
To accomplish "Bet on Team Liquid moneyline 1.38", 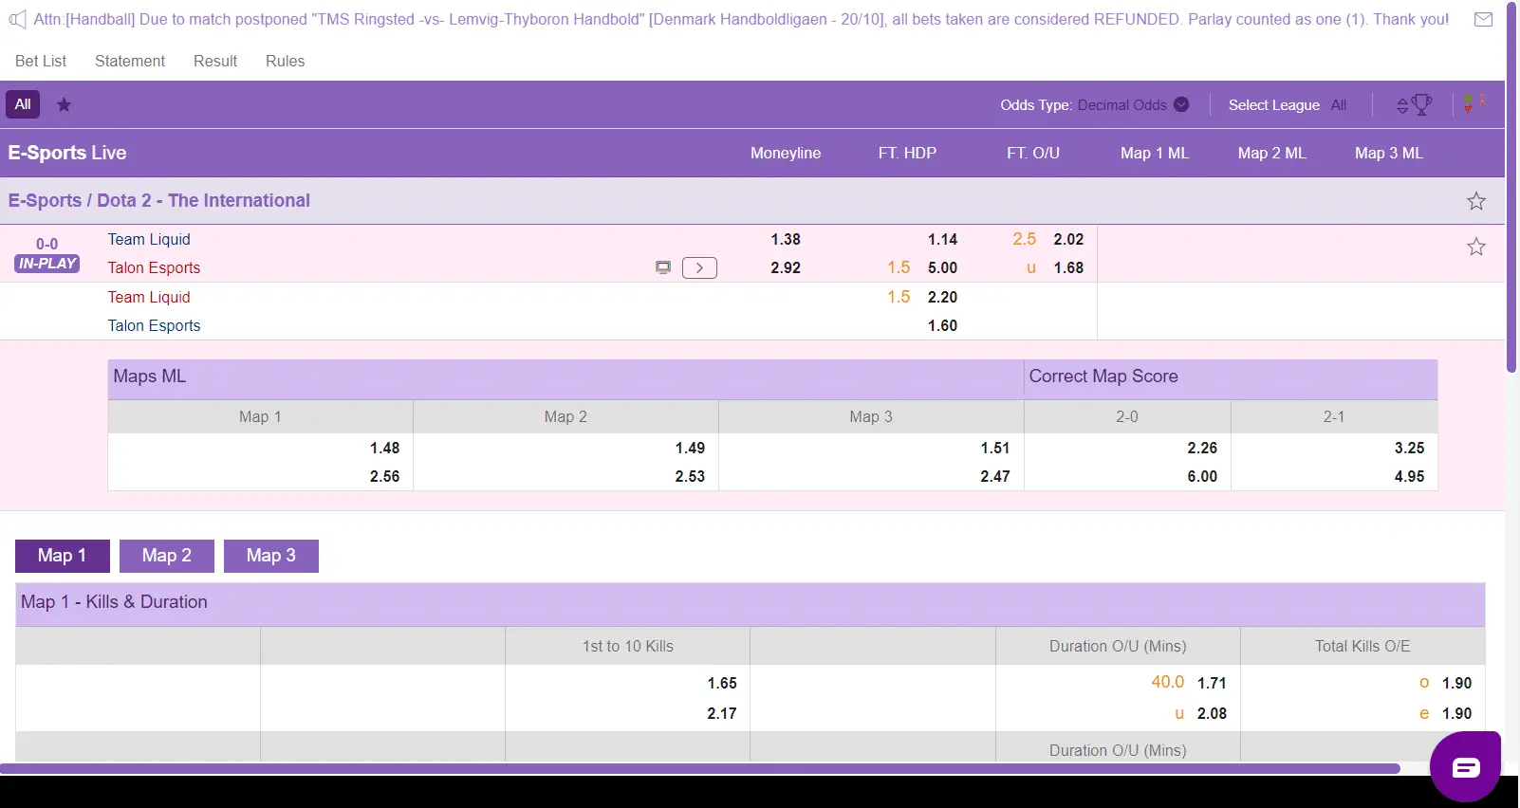I will pyautogui.click(x=785, y=240).
